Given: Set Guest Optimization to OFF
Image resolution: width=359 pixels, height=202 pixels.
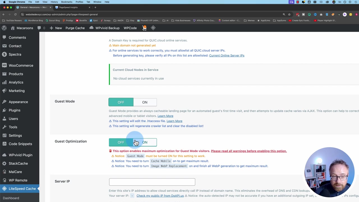Looking at the screenshot, I should tap(121, 142).
